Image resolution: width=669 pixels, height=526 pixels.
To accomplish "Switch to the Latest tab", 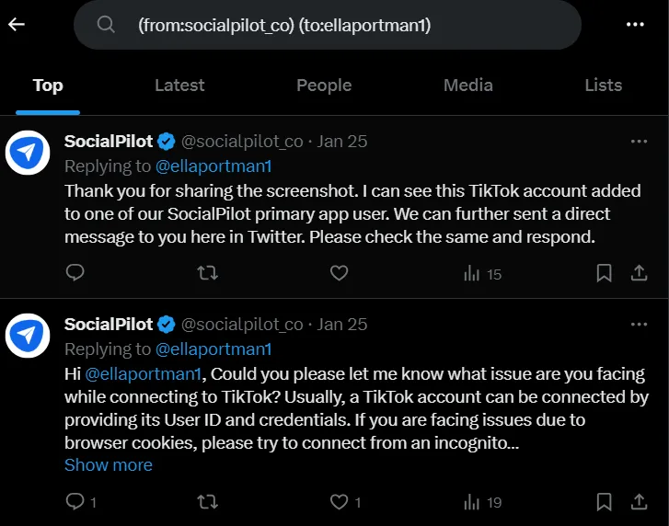I will click(179, 86).
